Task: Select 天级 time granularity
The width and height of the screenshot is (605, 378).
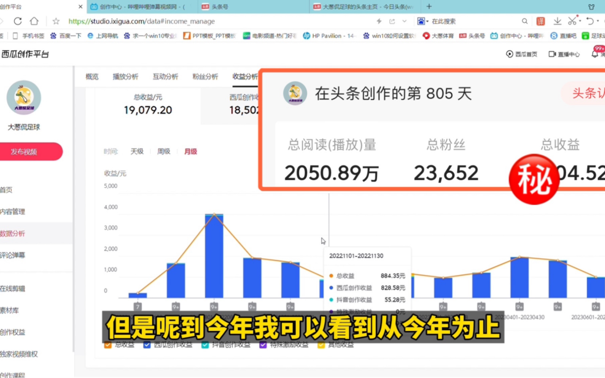Action: coord(137,151)
